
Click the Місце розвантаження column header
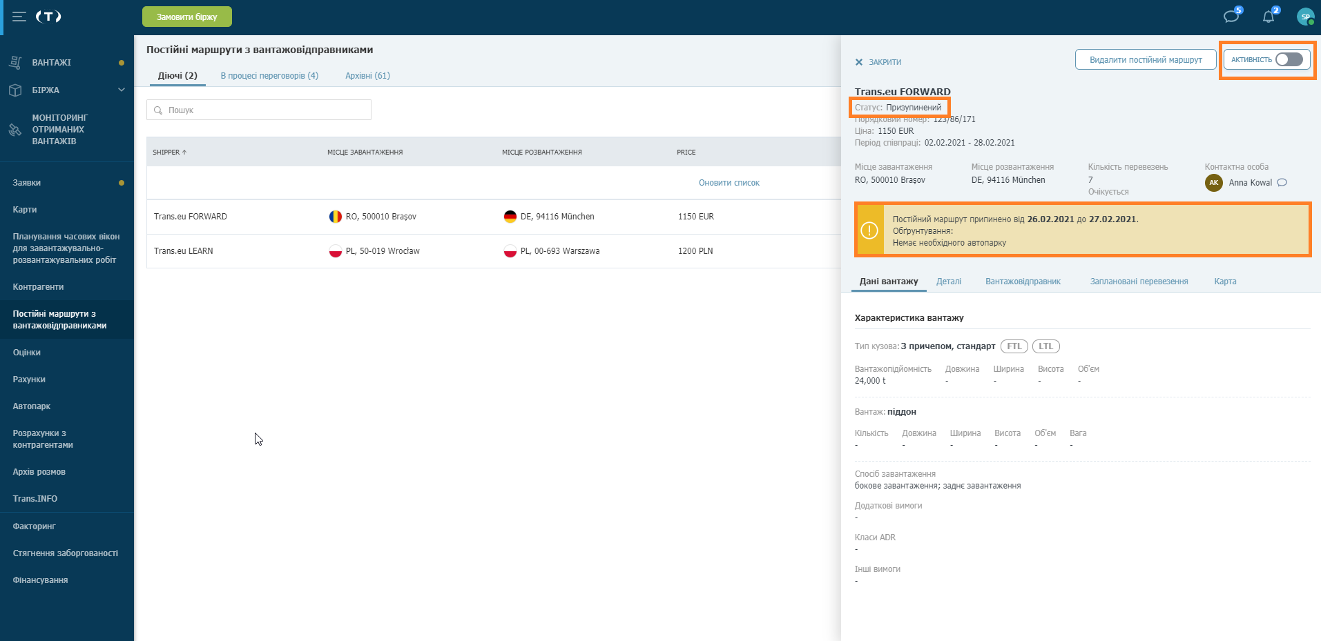click(541, 152)
